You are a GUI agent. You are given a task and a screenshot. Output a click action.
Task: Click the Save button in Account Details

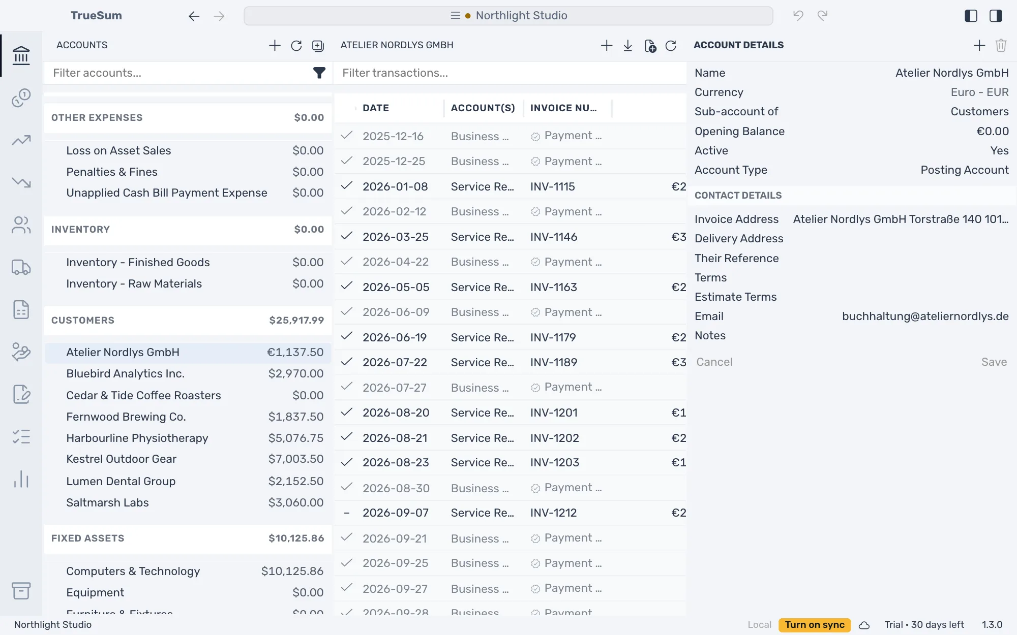[994, 362]
